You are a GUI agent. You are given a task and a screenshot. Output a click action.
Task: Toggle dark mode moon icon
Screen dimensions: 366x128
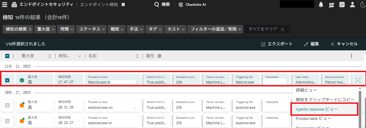tap(362, 4)
